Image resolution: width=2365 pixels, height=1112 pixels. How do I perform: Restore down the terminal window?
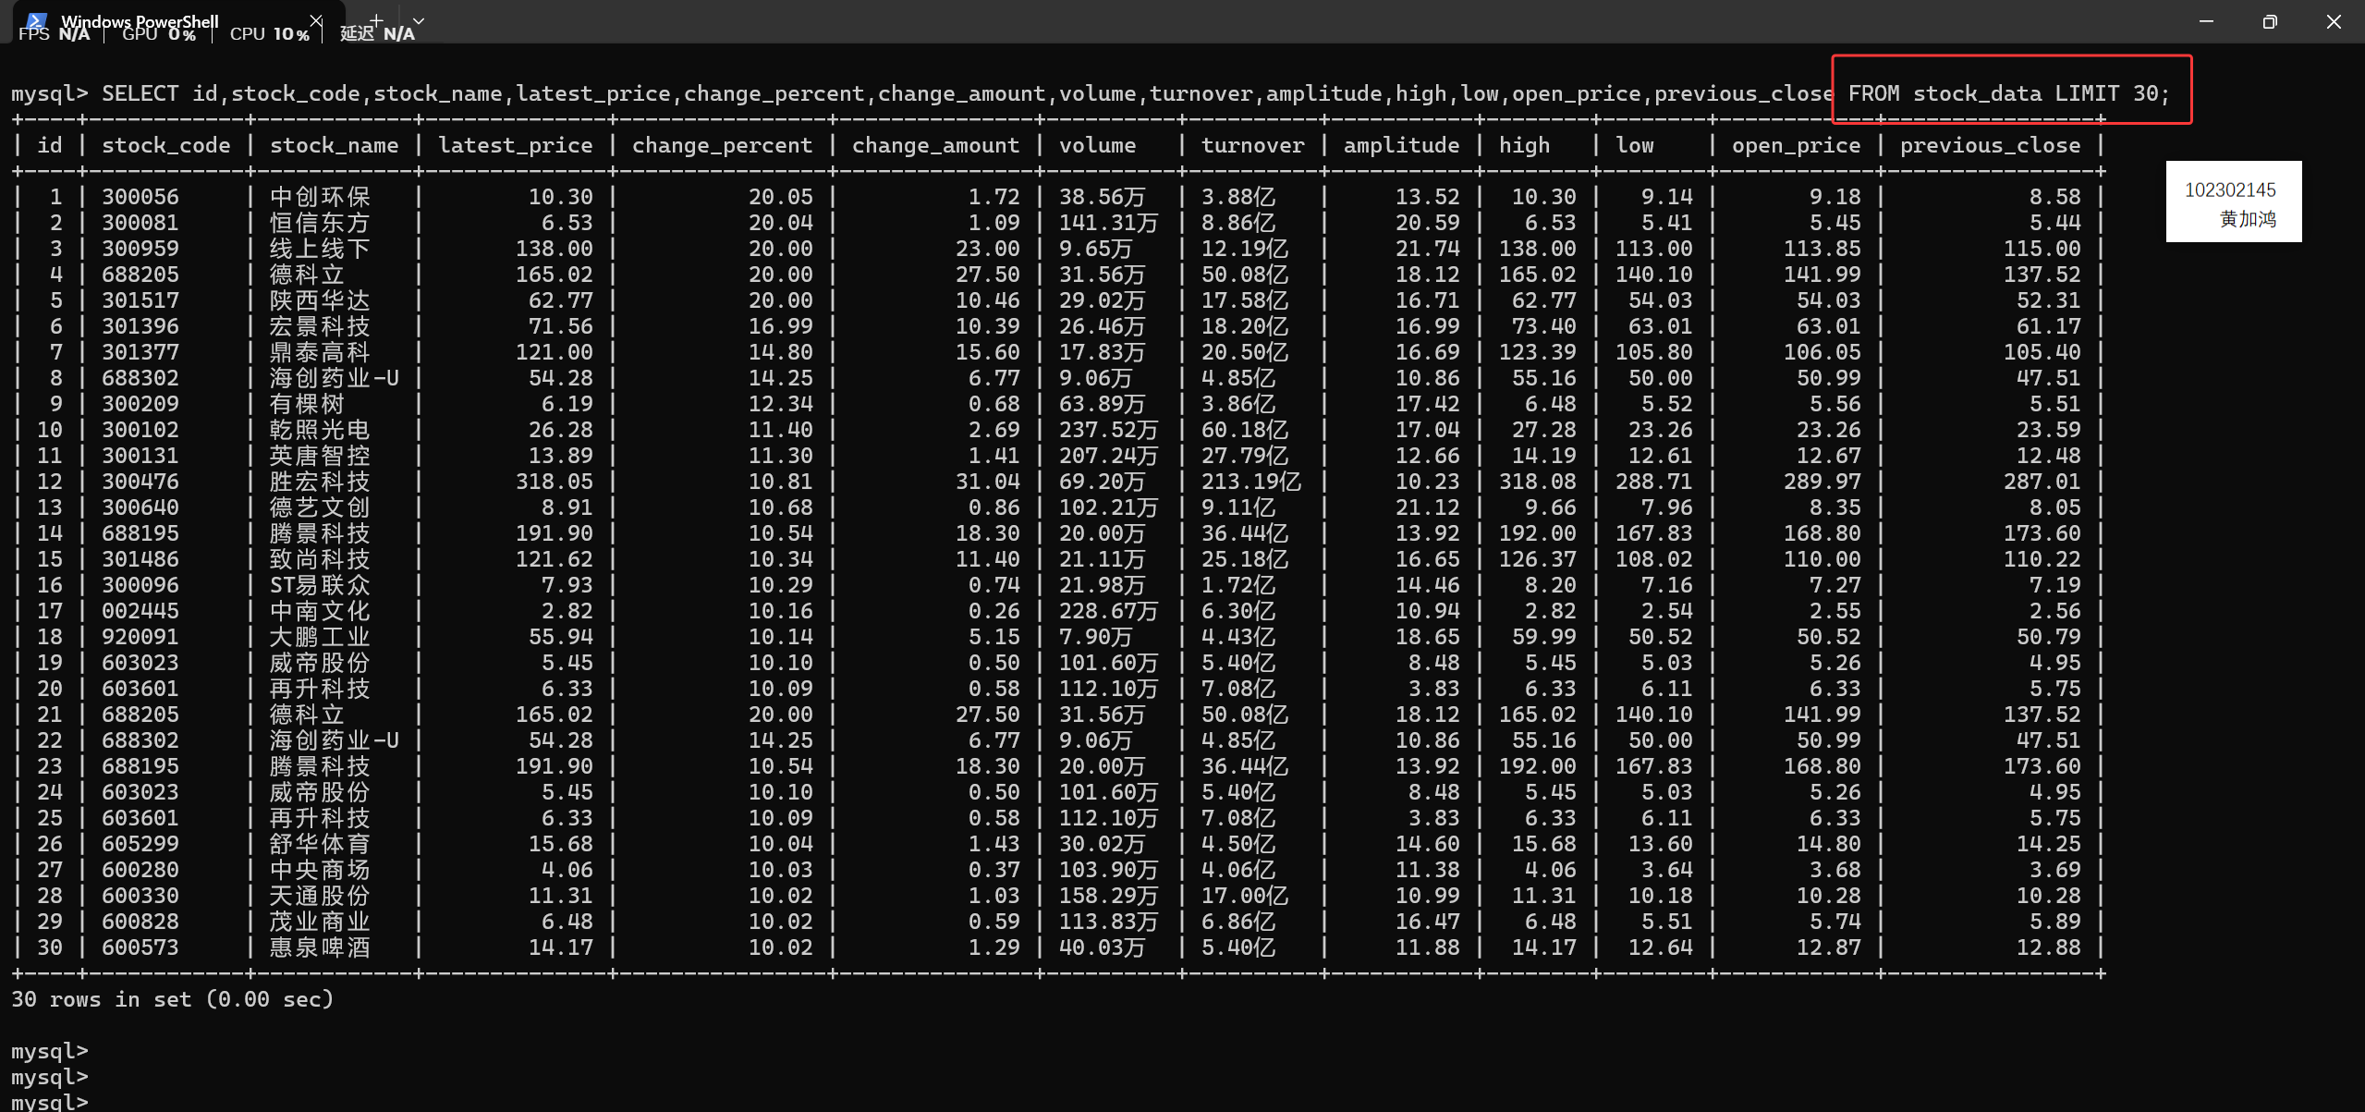point(2269,21)
